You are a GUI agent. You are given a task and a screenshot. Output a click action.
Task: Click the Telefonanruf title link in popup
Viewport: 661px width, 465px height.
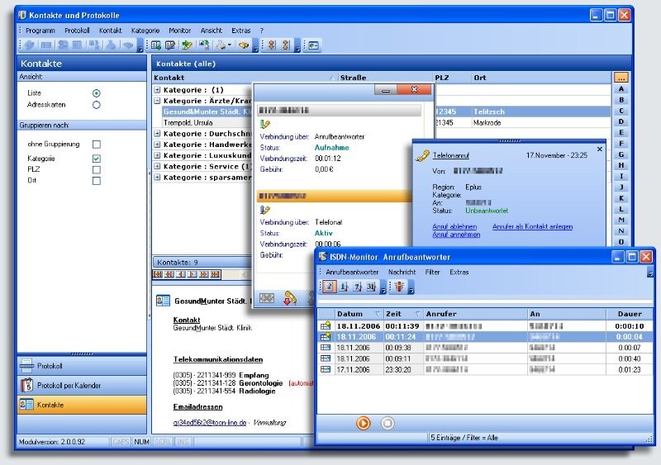pyautogui.click(x=450, y=155)
